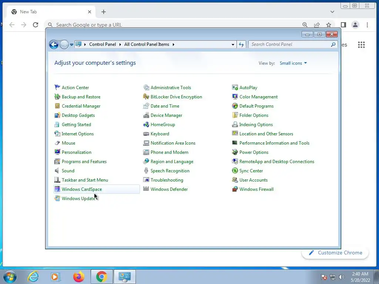Image resolution: width=379 pixels, height=284 pixels.
Task: Open Chrome's tab search chevron
Action: click(x=332, y=12)
